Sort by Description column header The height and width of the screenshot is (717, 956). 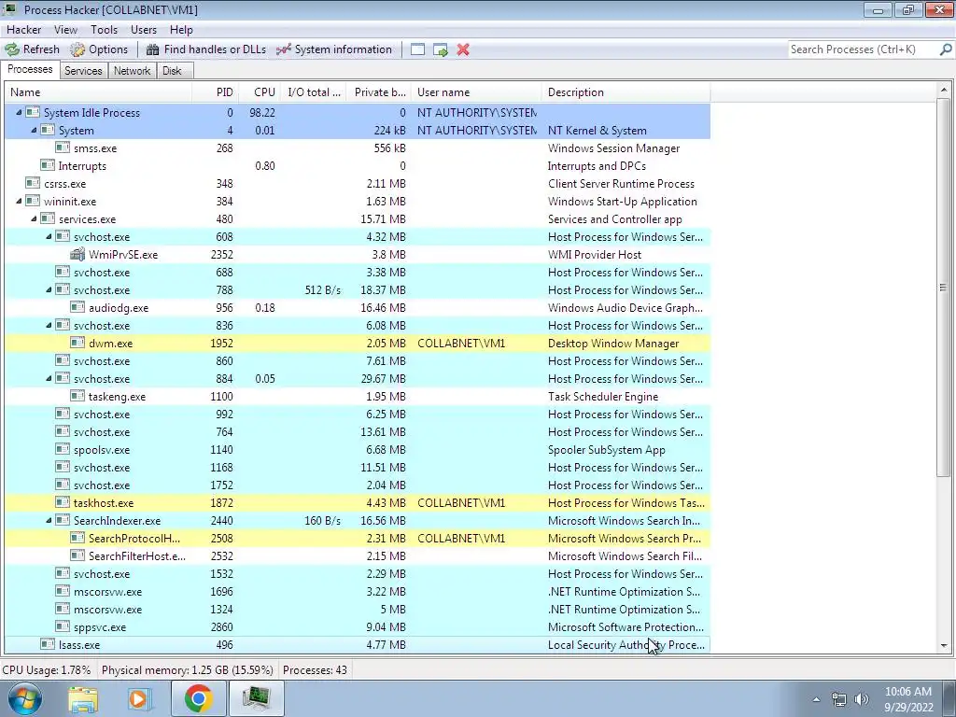(626, 92)
